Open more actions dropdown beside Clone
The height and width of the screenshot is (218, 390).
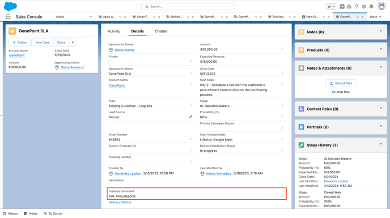[73, 42]
